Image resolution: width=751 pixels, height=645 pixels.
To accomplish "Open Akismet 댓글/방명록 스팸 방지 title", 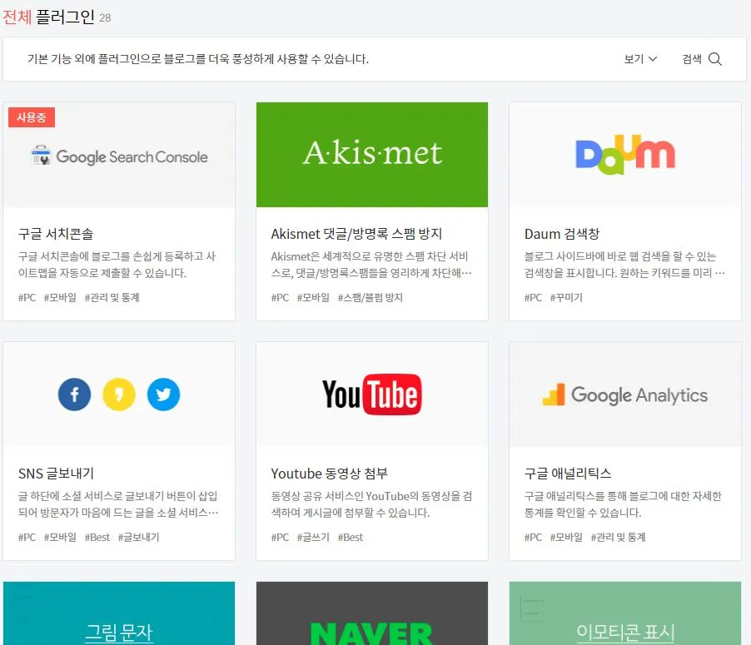I will (x=356, y=234).
